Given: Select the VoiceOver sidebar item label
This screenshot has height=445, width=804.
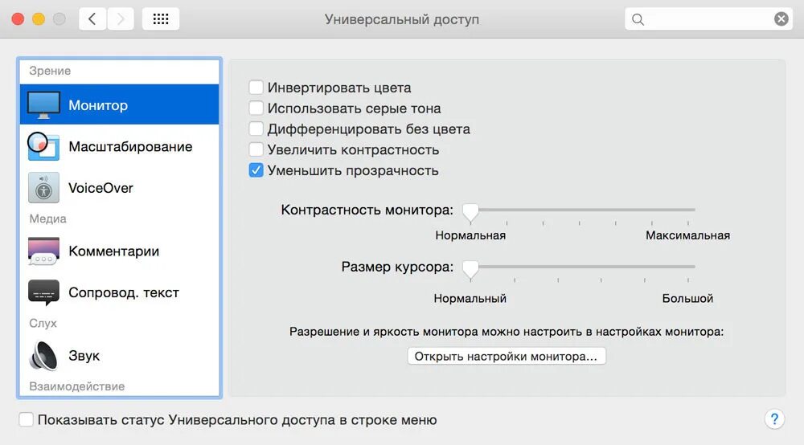Looking at the screenshot, I should pos(100,188).
